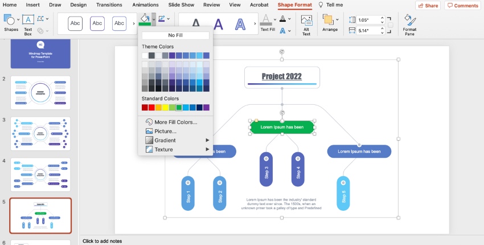Click the Merge Shapes icon

pos(40,31)
